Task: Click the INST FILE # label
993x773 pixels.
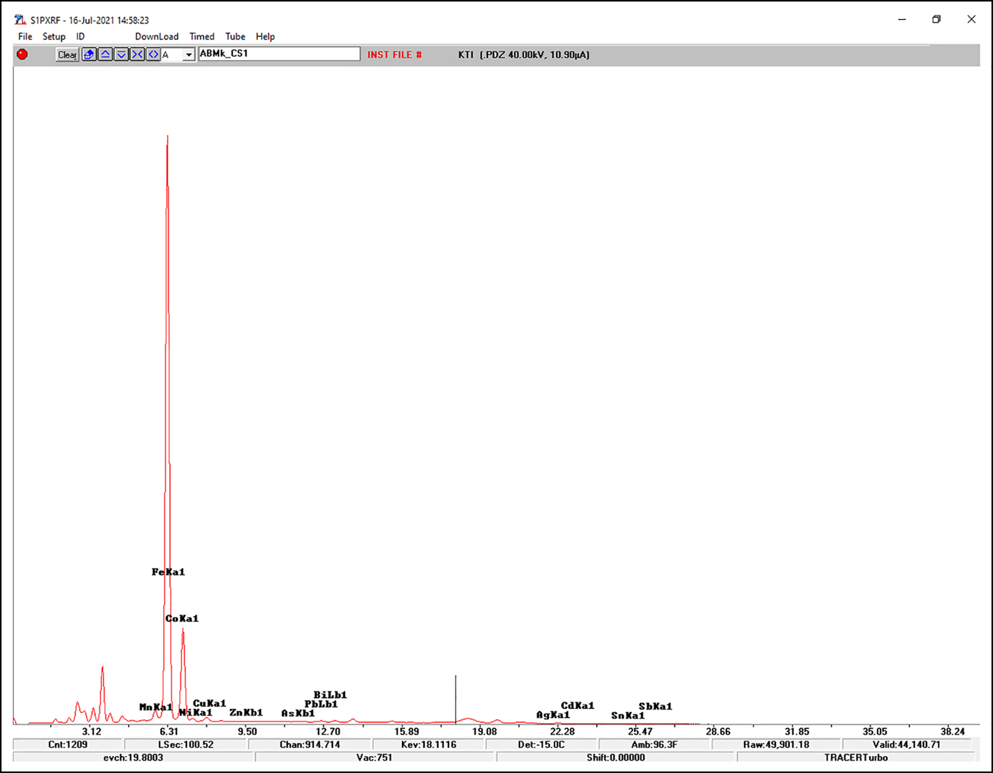Action: point(395,55)
